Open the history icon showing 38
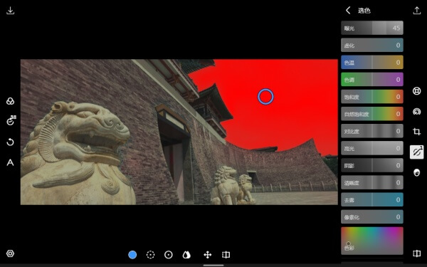This screenshot has width=427, height=267. (x=11, y=120)
